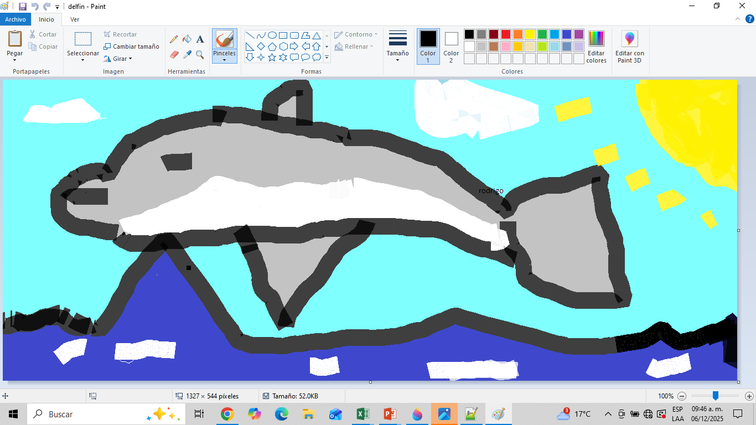Viewport: 756px width, 425px height.
Task: Click the Cambiar tamaño button
Action: [131, 46]
